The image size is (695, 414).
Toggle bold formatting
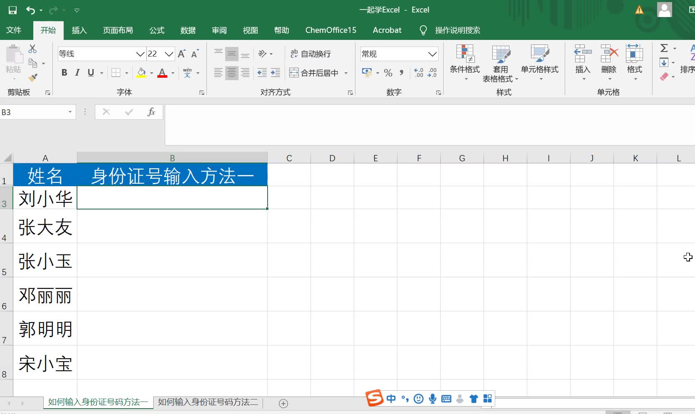click(64, 73)
